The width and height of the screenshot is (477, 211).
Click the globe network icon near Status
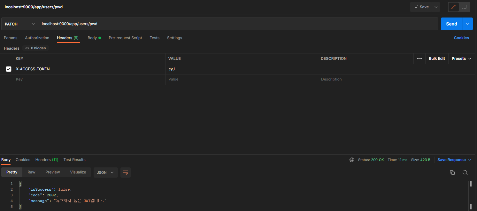point(352,160)
